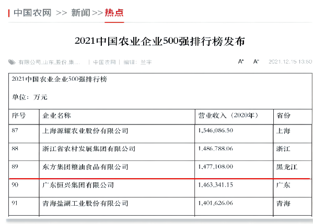Increase font size with A+ button
This screenshot has height=224, width=313.
[241, 61]
